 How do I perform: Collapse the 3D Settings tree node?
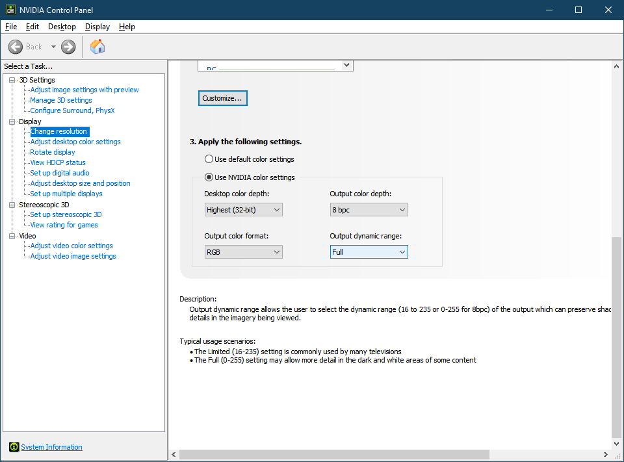[x=12, y=80]
